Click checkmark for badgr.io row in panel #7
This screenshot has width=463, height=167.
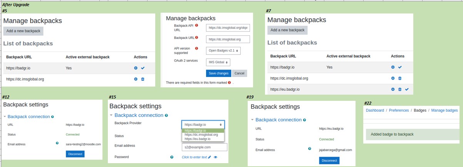[x=399, y=67]
